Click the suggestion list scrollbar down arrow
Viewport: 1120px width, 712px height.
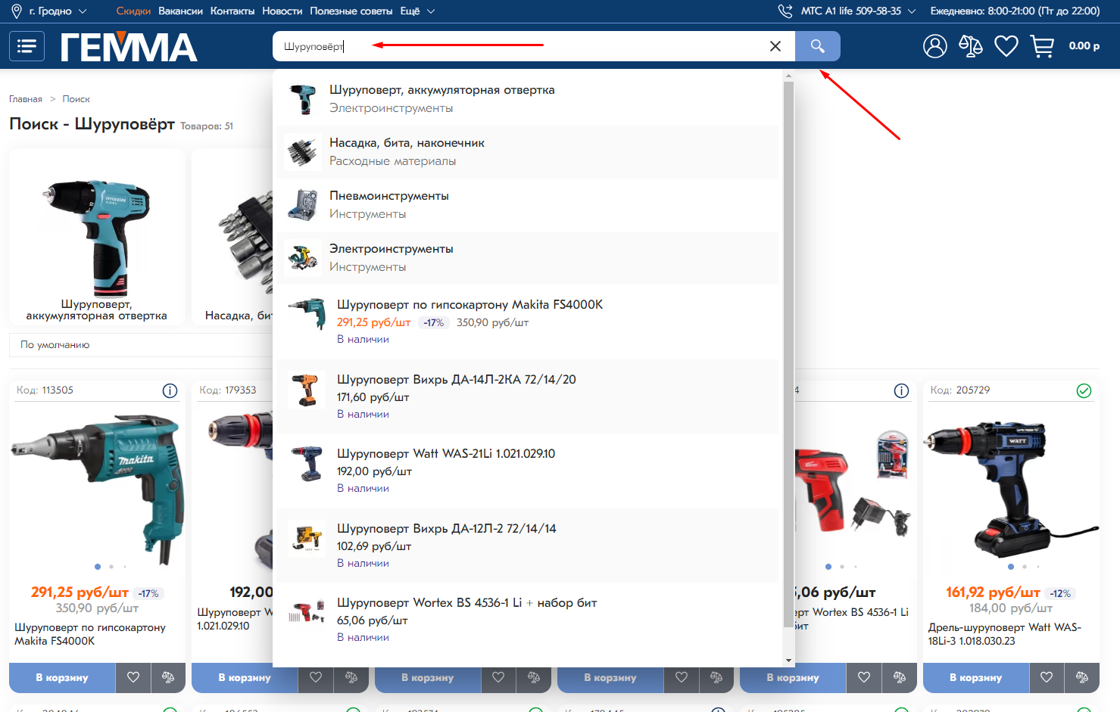(x=788, y=661)
